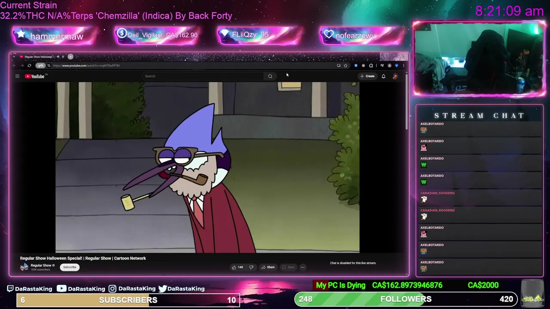Open the browser profile icon
This screenshot has width=550, height=309.
tap(389, 66)
